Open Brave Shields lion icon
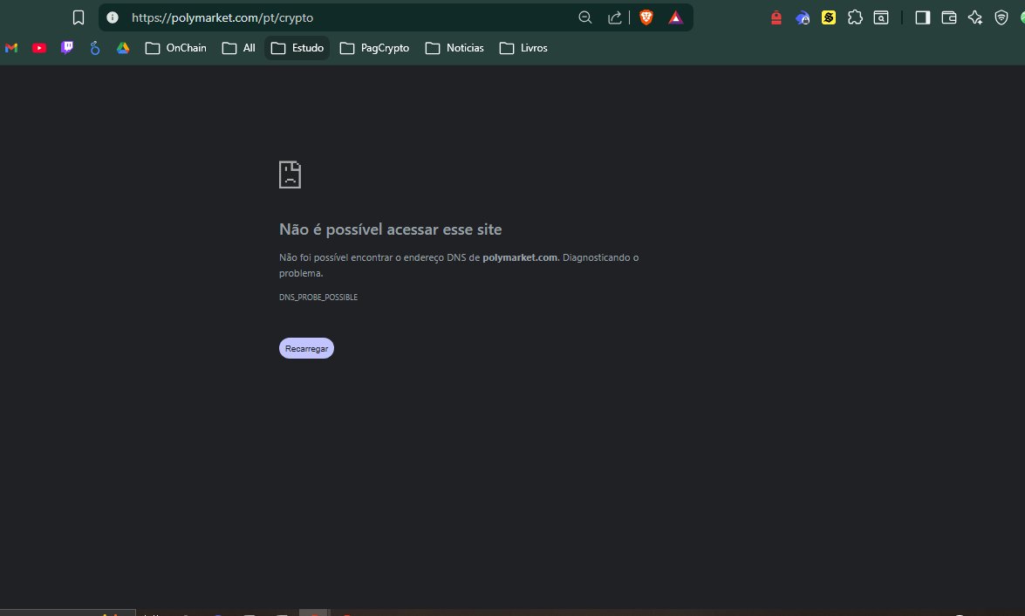The width and height of the screenshot is (1025, 616). pos(646,17)
